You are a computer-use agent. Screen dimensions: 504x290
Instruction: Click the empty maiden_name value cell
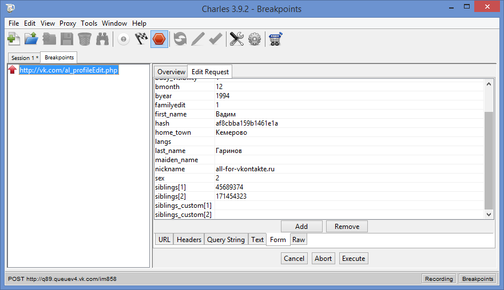(x=350, y=160)
